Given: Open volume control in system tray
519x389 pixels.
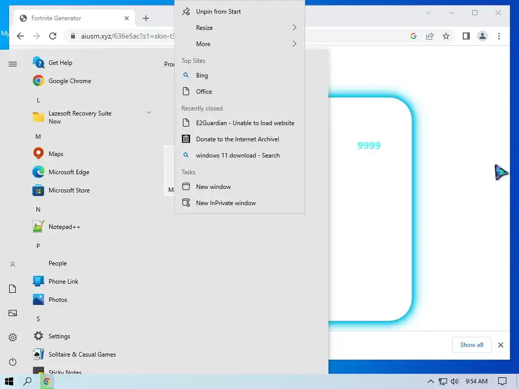Looking at the screenshot, I should pos(455,381).
